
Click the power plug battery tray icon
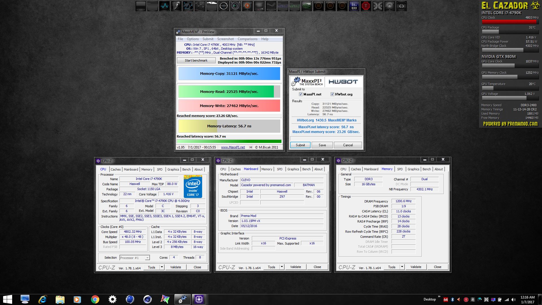pyautogui.click(x=500, y=300)
